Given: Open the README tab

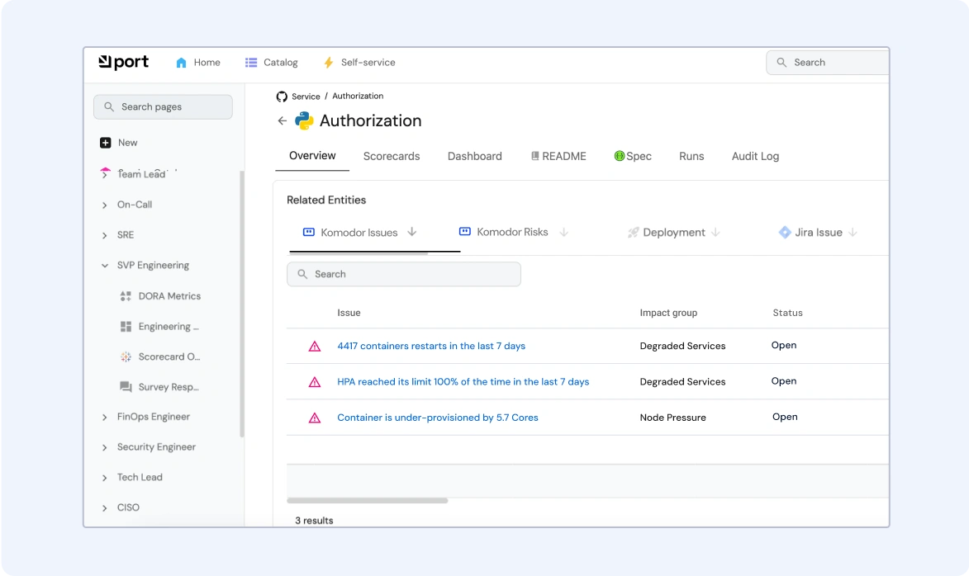Looking at the screenshot, I should click(558, 156).
